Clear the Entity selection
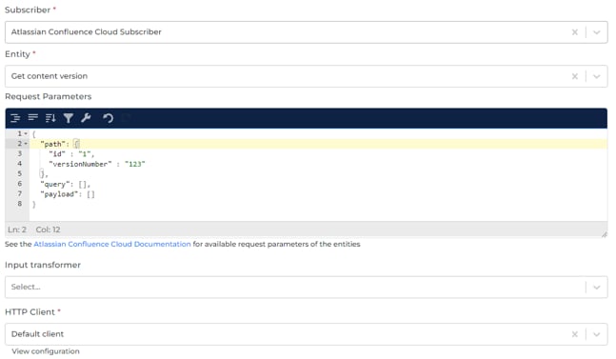Screen dimensions: 616x359 pos(575,76)
